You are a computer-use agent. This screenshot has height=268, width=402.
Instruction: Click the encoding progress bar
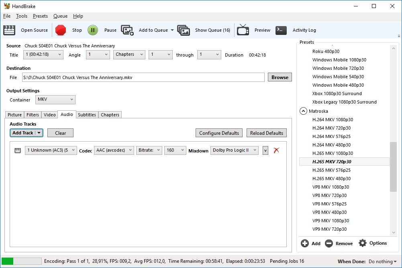point(22,261)
